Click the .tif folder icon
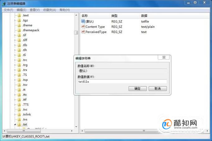This screenshot has height=141, width=212. tap(19, 35)
